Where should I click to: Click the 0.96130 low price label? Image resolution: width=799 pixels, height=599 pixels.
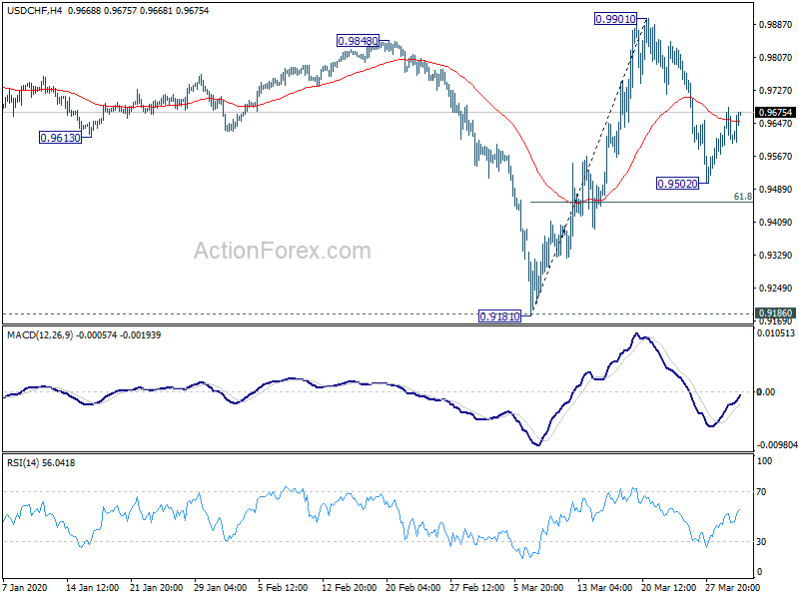[61, 138]
